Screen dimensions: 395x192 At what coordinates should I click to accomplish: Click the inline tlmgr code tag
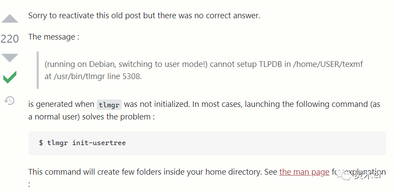point(109,105)
